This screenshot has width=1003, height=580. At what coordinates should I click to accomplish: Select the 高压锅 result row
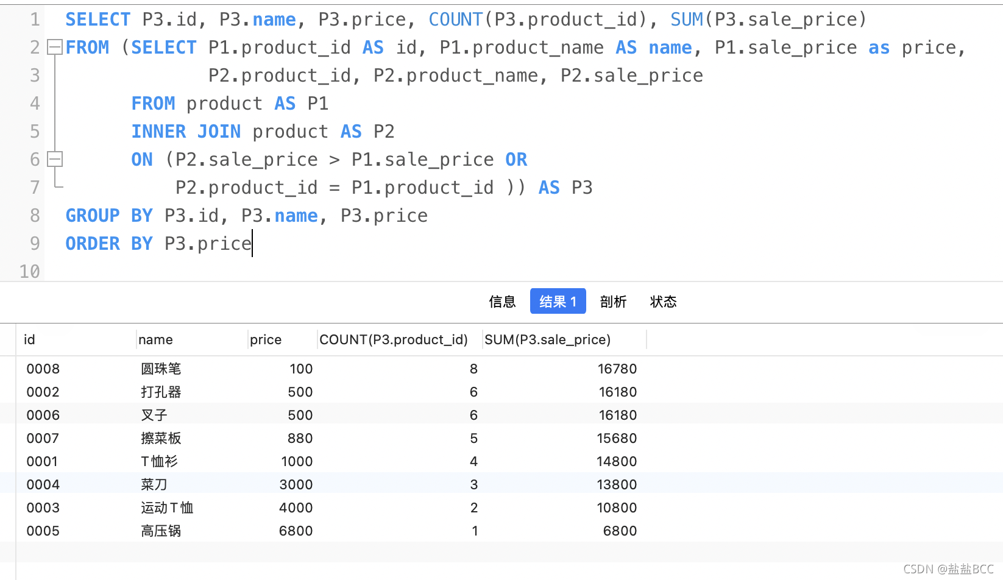(244, 531)
